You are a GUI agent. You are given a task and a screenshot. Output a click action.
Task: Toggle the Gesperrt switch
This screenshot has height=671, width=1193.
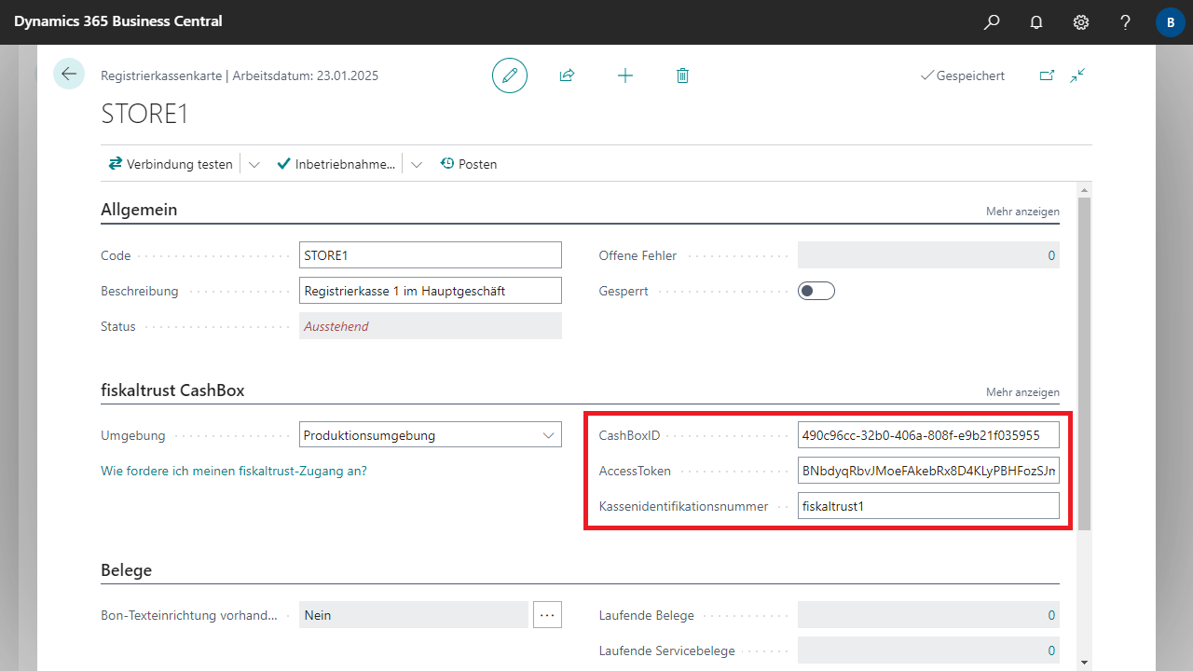click(x=816, y=291)
